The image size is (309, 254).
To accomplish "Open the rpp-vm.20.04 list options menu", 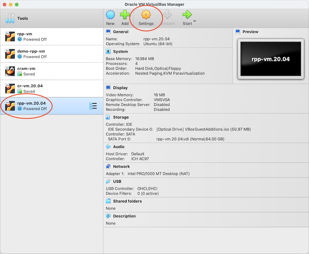I will 93,105.
